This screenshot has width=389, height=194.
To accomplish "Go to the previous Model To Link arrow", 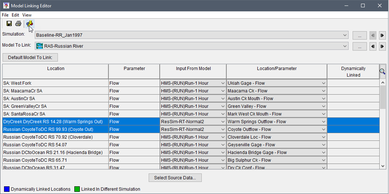I will [373, 46].
